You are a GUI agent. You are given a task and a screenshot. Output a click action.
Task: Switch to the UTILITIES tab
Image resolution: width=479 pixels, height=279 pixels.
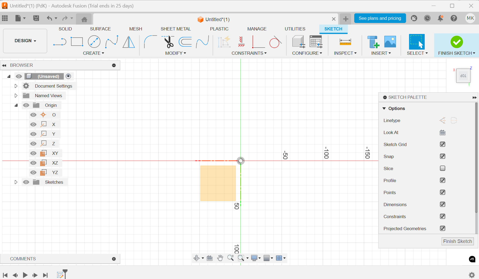[295, 29]
